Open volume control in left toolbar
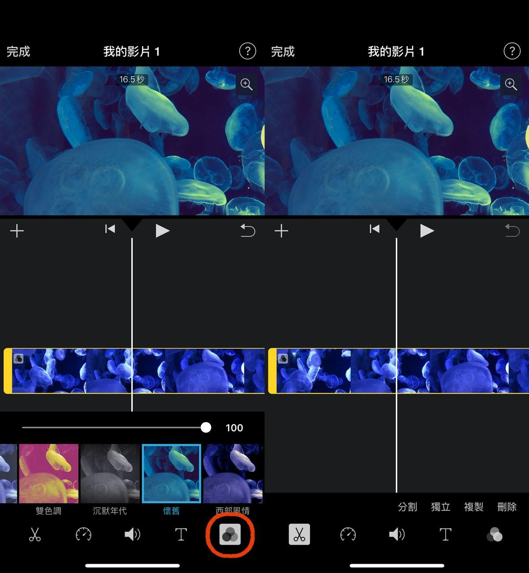 (132, 535)
